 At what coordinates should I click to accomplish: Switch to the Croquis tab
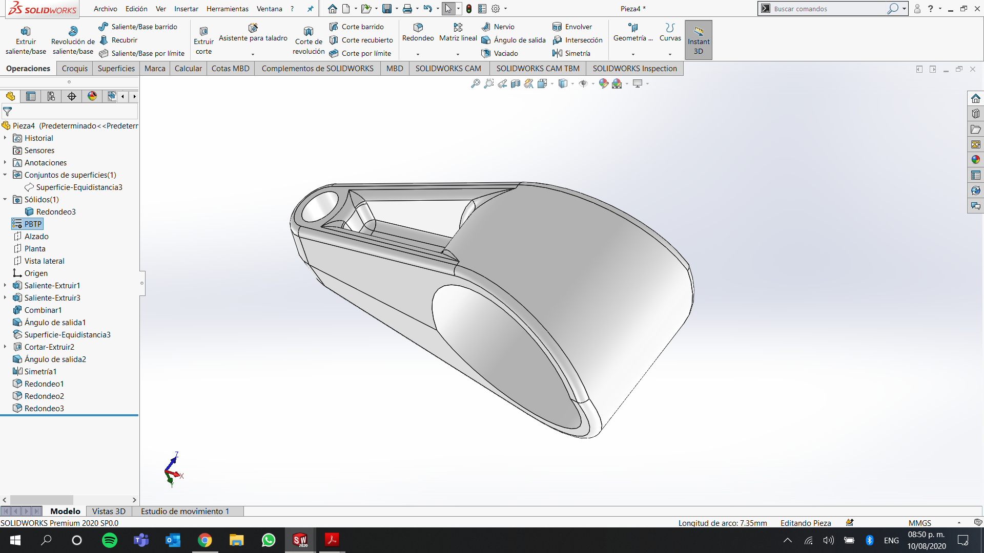tap(75, 69)
